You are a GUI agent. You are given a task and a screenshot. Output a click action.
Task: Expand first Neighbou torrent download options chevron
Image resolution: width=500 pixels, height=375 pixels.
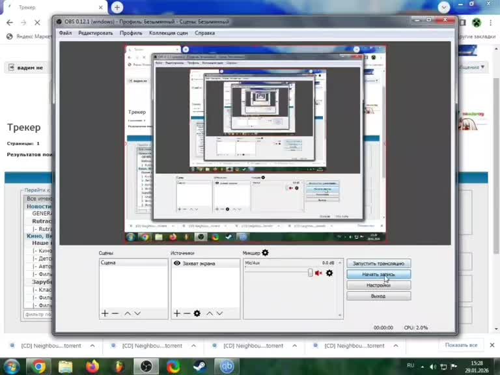pyautogui.click(x=92, y=346)
